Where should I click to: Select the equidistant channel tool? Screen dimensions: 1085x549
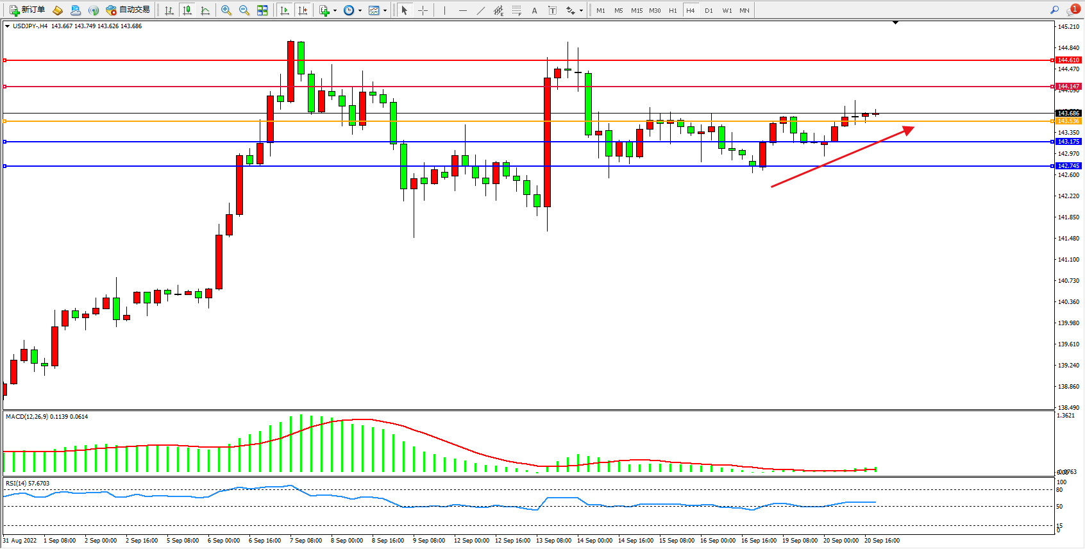[498, 10]
